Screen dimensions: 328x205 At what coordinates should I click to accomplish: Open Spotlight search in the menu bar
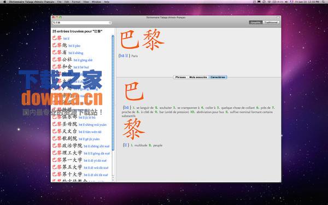[x=323, y=2]
